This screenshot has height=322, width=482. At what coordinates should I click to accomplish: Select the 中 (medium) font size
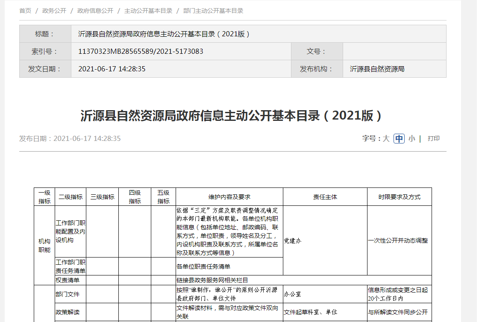399,138
